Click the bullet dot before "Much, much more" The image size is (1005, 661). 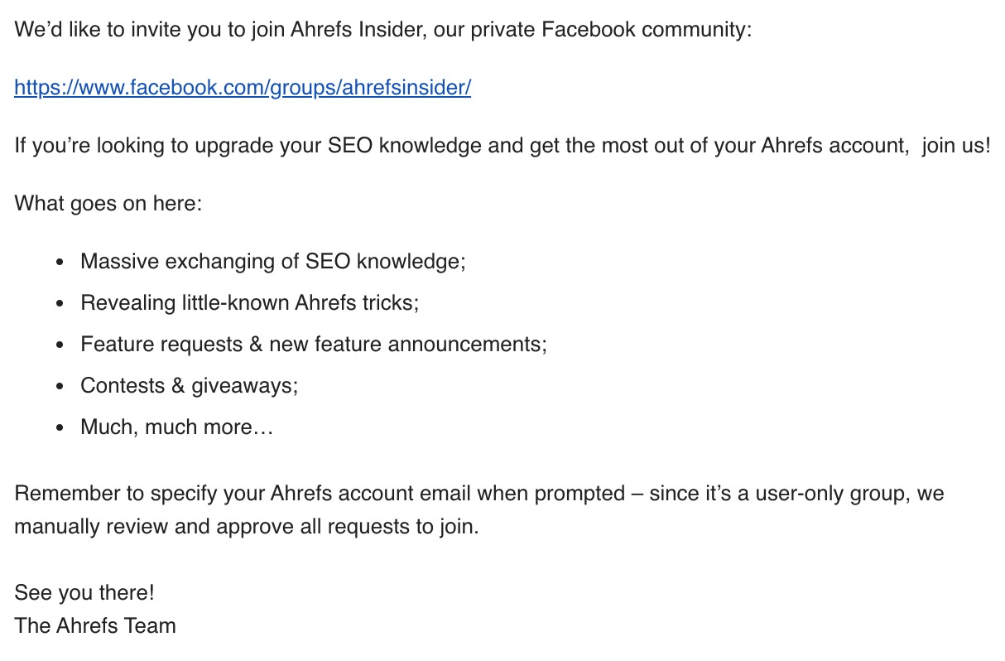(59, 428)
